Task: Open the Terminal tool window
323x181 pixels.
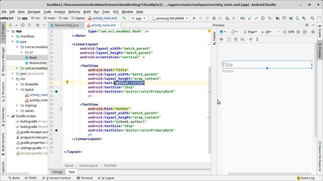Action: pos(84,178)
